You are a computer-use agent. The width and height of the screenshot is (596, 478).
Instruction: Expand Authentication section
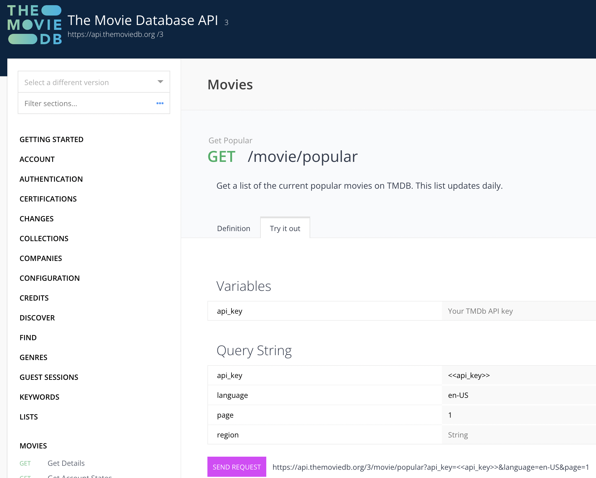point(51,179)
